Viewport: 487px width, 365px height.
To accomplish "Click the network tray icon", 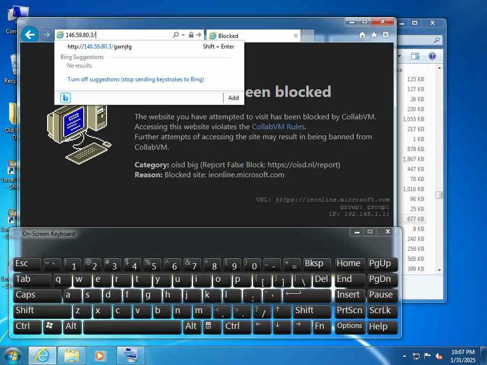I will [x=416, y=356].
